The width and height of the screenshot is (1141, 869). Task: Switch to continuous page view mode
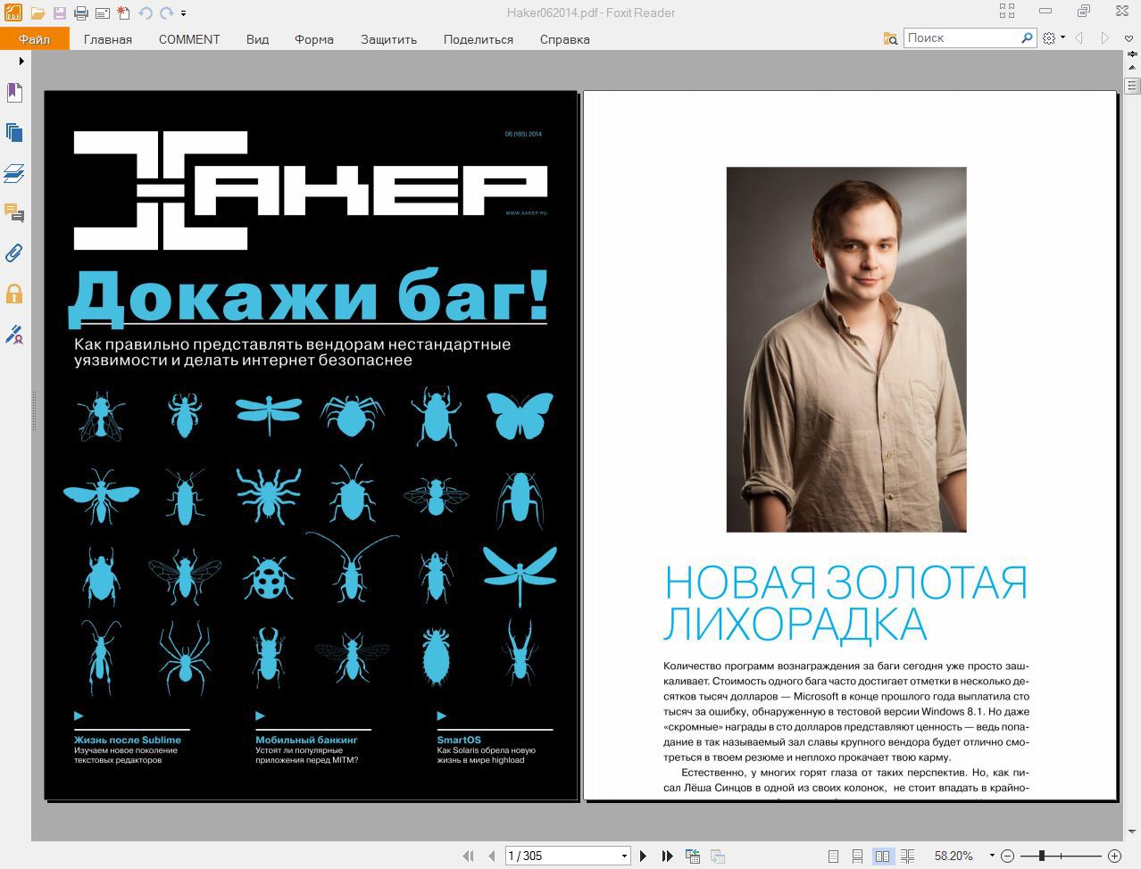click(x=857, y=856)
